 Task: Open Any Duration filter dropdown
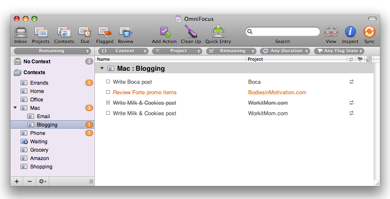point(285,51)
